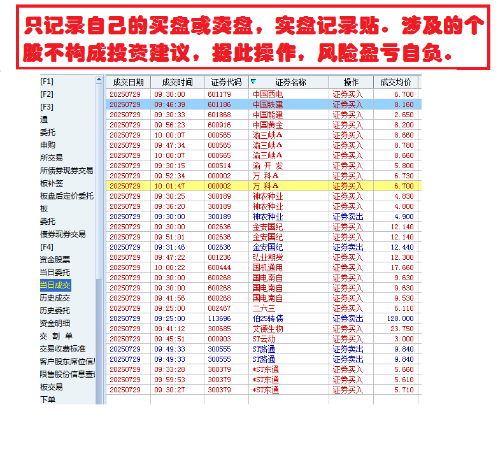Open 申购 in the sidebar
This screenshot has height=463, width=498.
(48, 145)
